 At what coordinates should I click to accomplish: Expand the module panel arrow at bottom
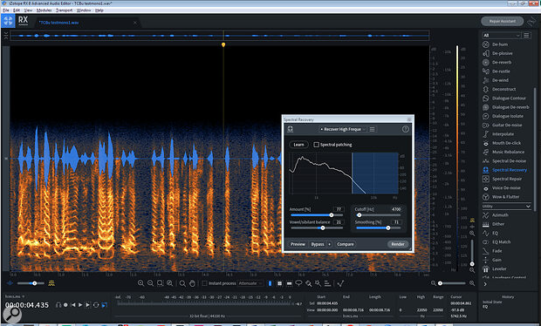485,284
